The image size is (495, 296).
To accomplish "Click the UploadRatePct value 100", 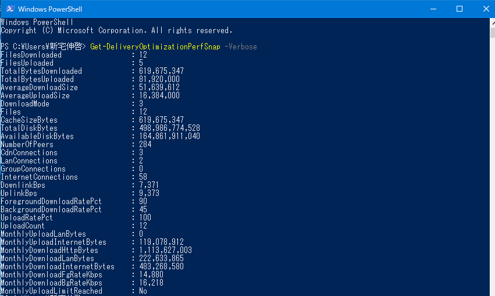I will coord(145,217).
